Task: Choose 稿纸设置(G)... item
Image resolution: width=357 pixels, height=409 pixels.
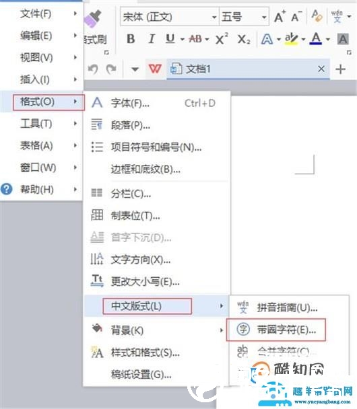Action: [x=157, y=375]
